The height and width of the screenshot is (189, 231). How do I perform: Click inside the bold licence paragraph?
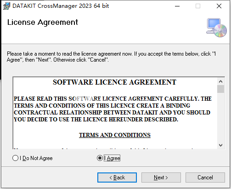113,109
